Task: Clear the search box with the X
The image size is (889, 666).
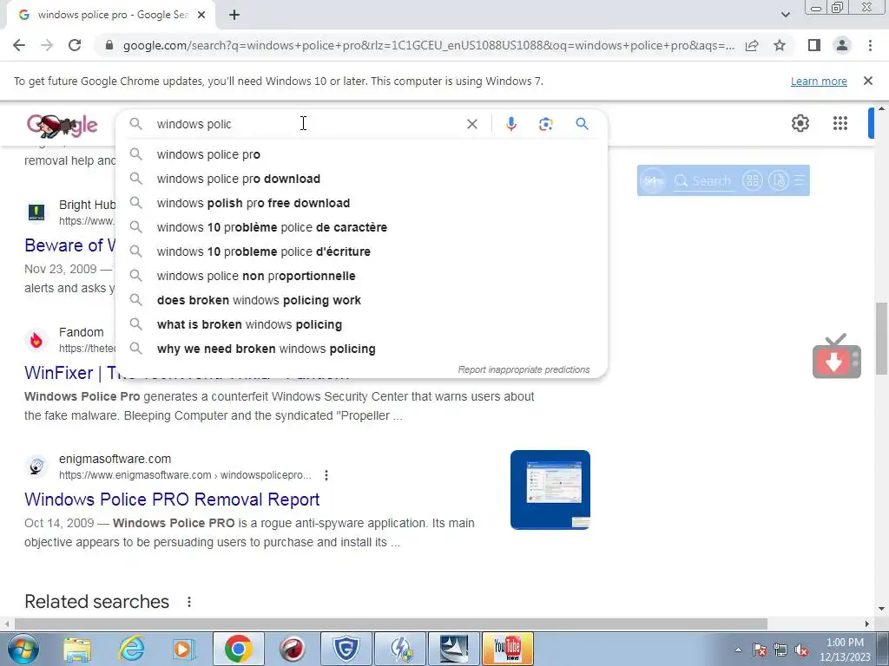Action: coord(471,124)
